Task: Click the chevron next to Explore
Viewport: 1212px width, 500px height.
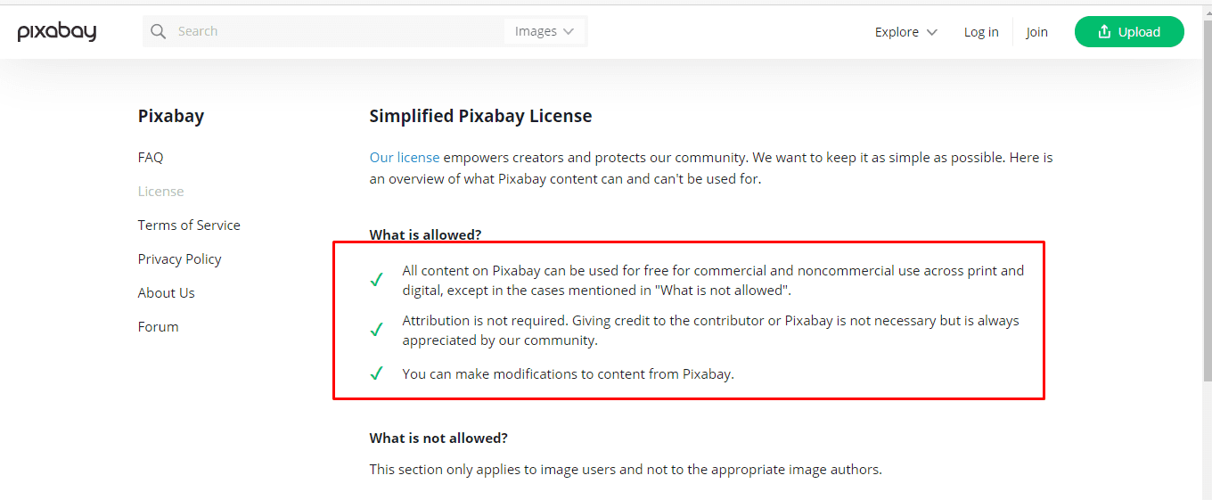Action: click(x=932, y=32)
